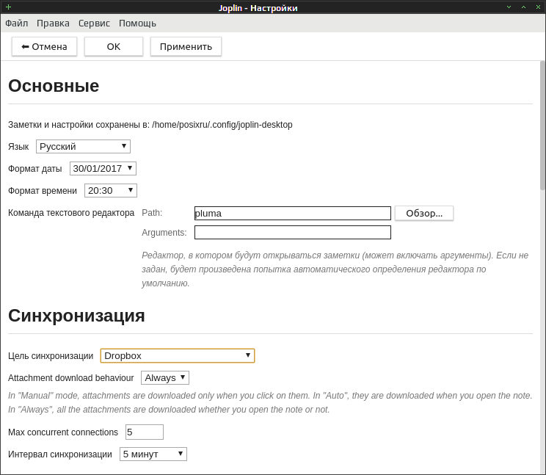Click the Arguments: label
Viewport: 546px width, 475px height.
(164, 232)
